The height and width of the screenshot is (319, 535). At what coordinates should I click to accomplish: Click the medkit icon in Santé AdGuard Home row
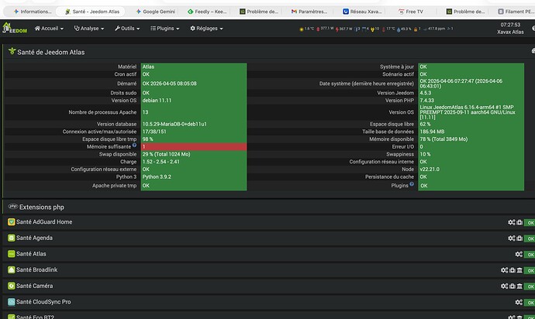point(519,222)
